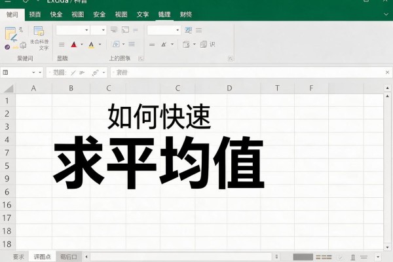Click the large clipboard paste icon
393x262 pixels.
(x=10, y=34)
